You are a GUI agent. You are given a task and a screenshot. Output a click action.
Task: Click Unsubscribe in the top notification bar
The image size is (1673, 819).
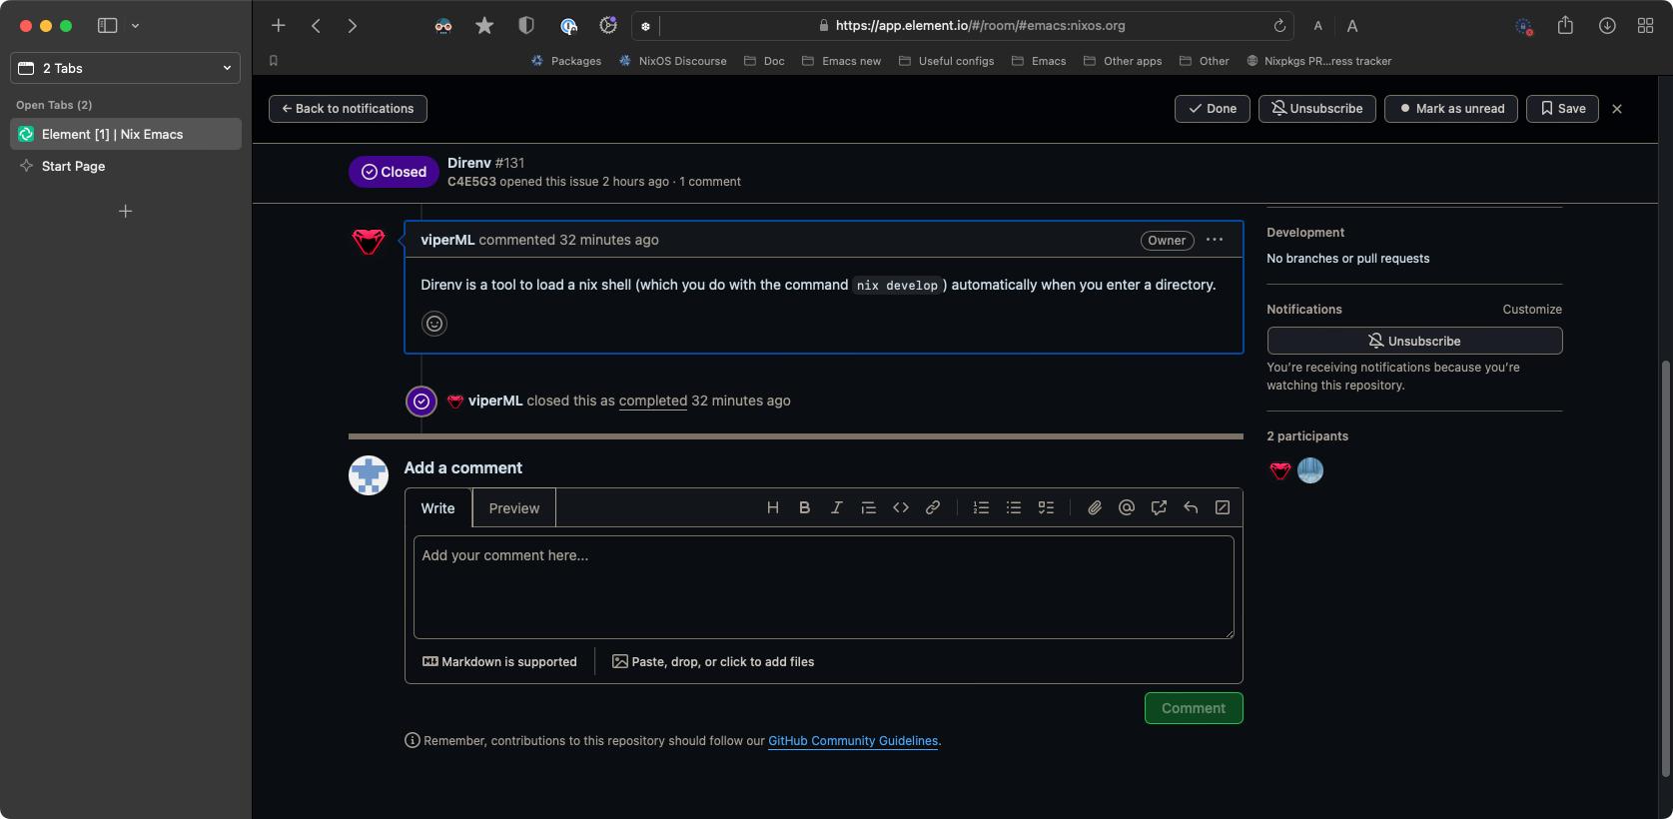pos(1316,109)
